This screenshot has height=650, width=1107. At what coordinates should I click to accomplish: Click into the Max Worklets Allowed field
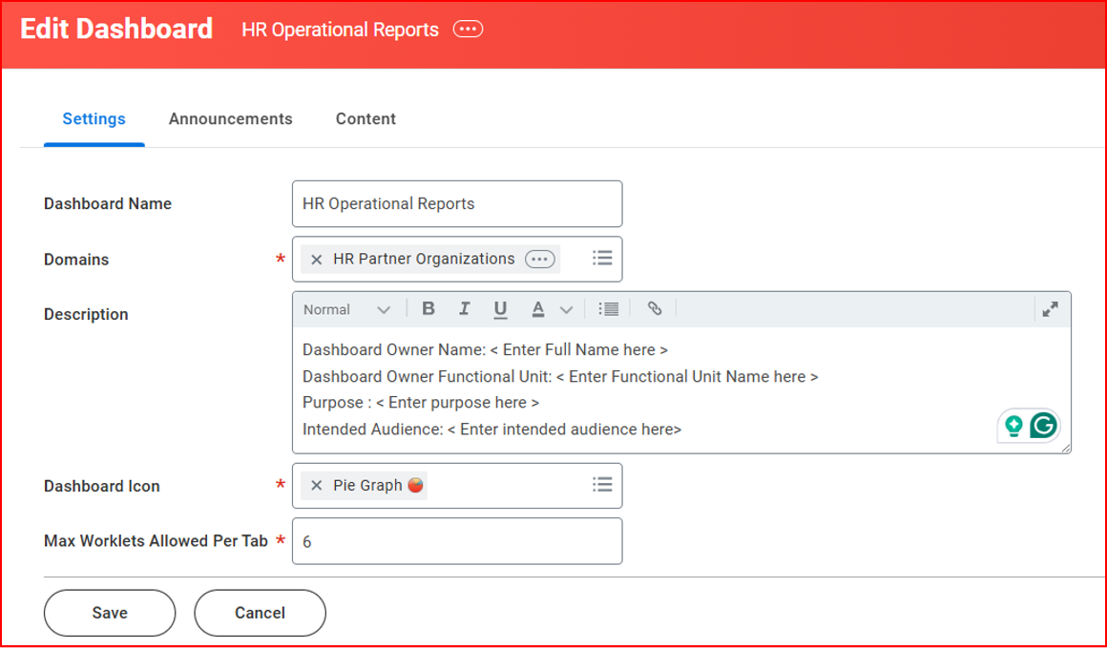point(456,541)
